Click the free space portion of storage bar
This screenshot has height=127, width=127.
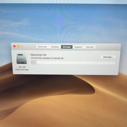coord(76,63)
